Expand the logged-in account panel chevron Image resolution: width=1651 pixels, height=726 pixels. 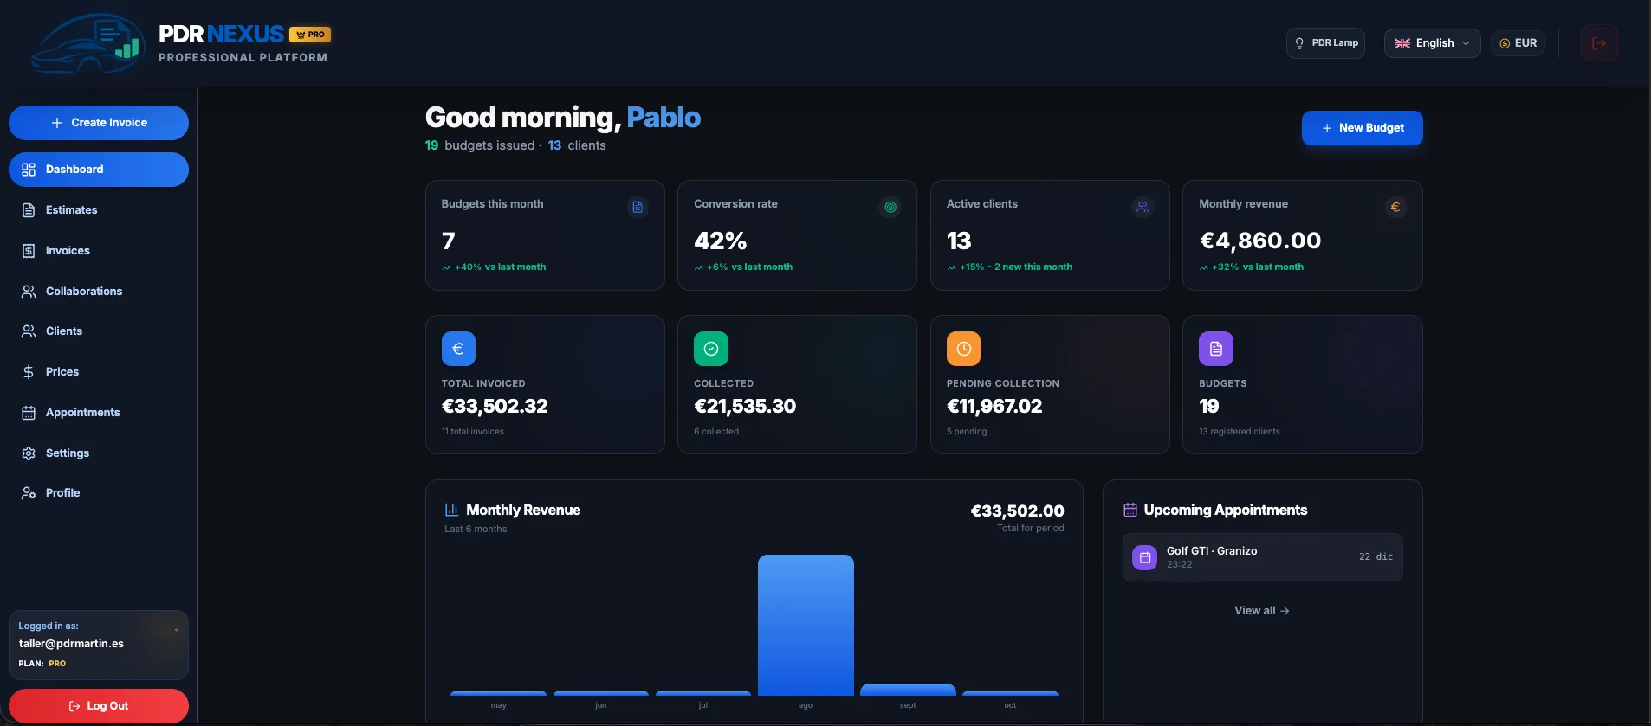(x=177, y=630)
